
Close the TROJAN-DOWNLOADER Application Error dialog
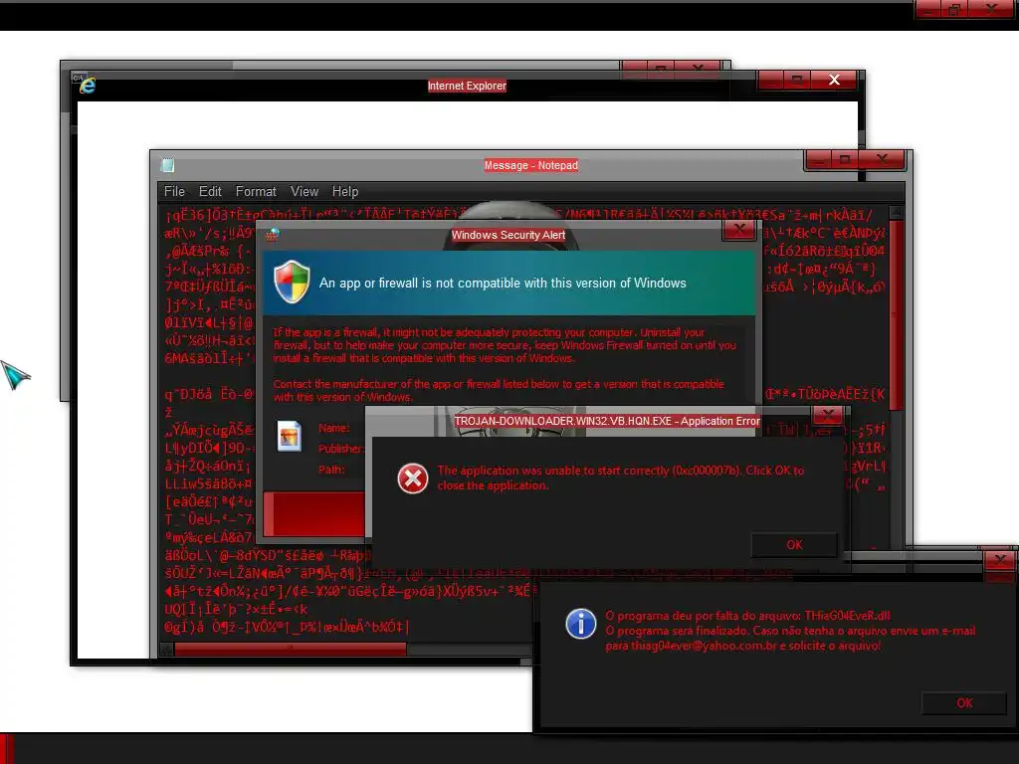(x=828, y=415)
